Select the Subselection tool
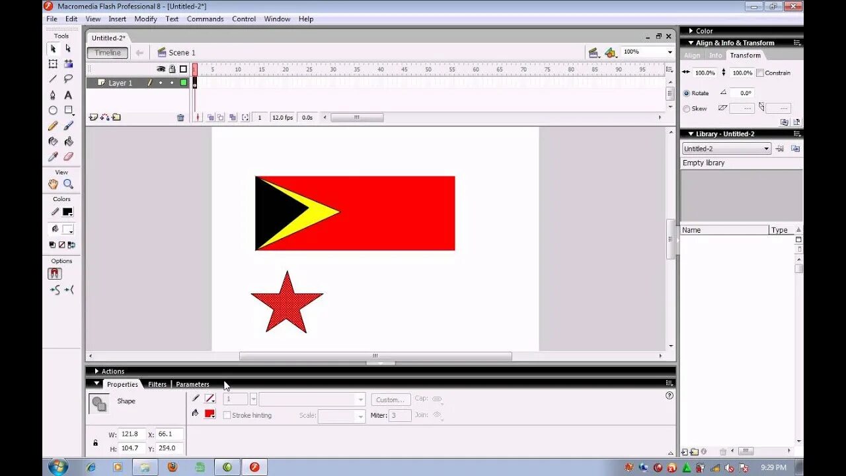Screen dimensions: 846x476 pyautogui.click(x=68, y=48)
